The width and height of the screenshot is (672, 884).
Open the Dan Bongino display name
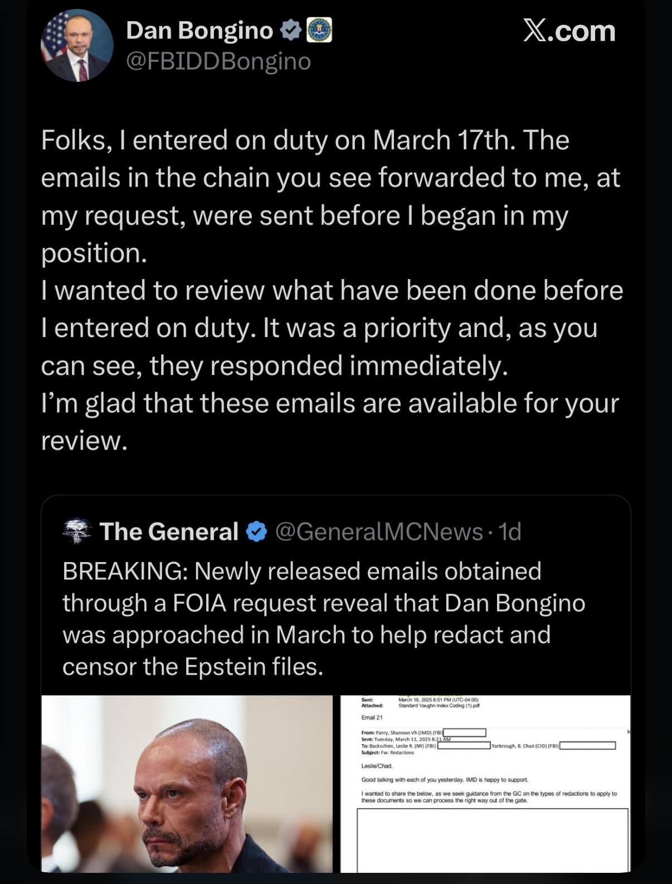[199, 31]
